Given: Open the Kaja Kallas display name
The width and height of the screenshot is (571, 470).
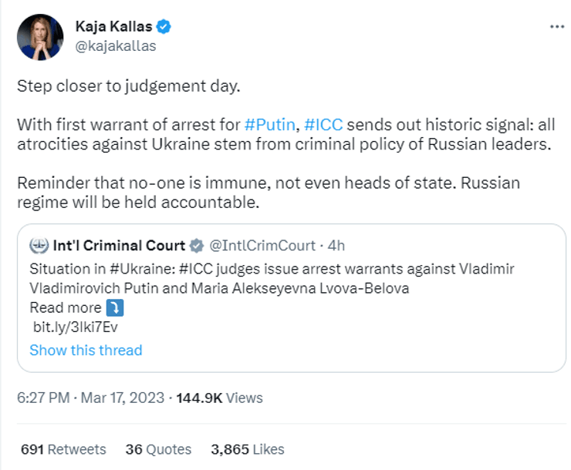Looking at the screenshot, I should (x=113, y=27).
